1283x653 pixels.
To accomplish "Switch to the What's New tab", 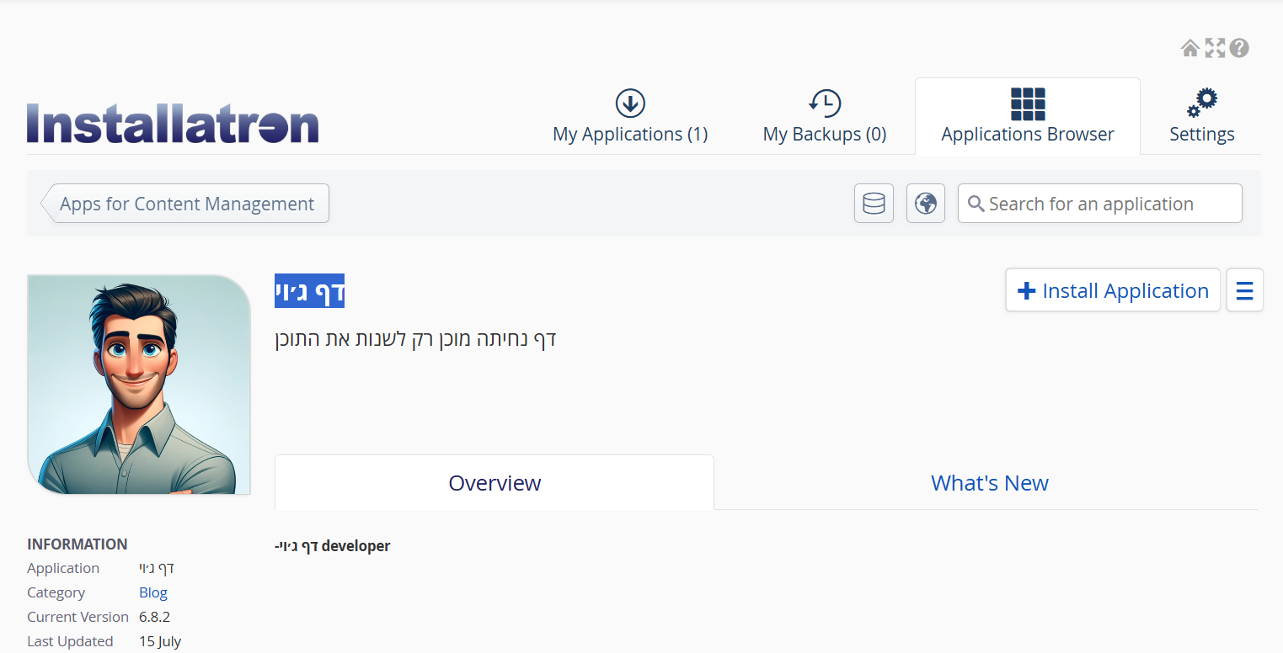I will (989, 483).
